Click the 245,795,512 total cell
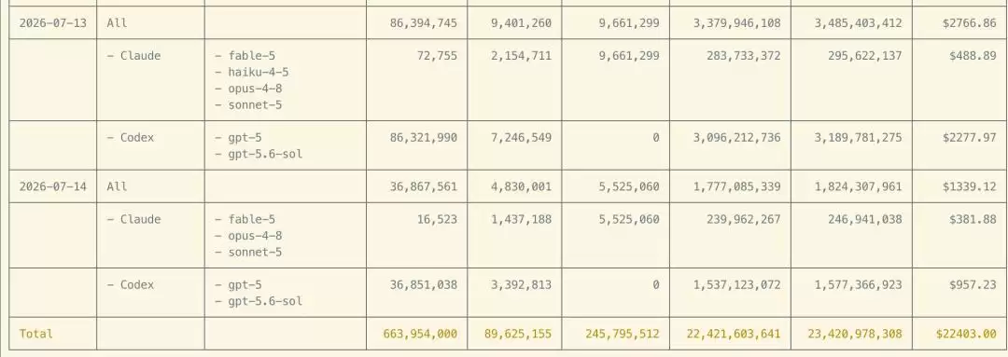The height and width of the screenshot is (357, 1008). (622, 334)
